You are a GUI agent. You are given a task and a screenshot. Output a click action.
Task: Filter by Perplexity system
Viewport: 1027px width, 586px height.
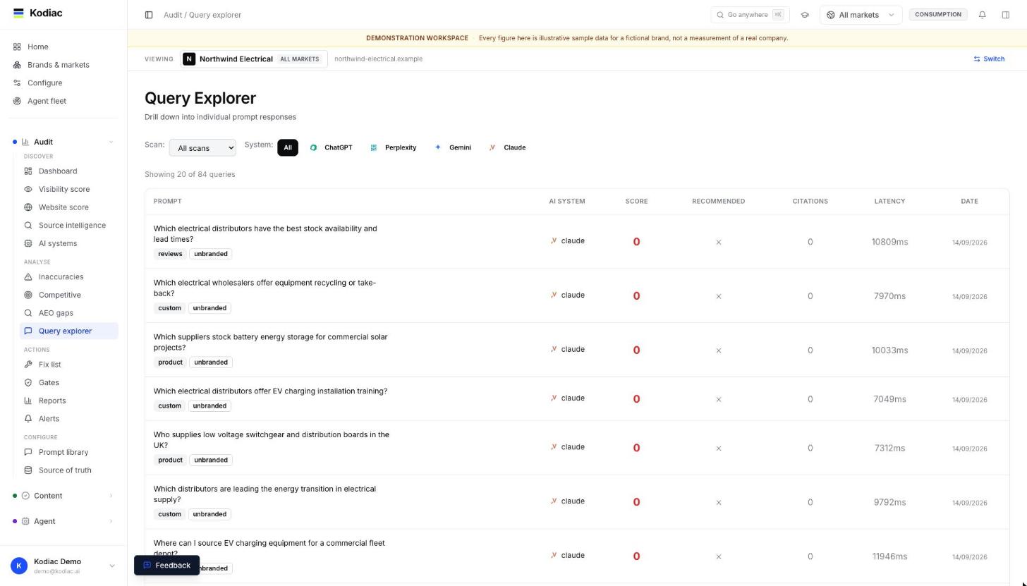click(x=393, y=147)
